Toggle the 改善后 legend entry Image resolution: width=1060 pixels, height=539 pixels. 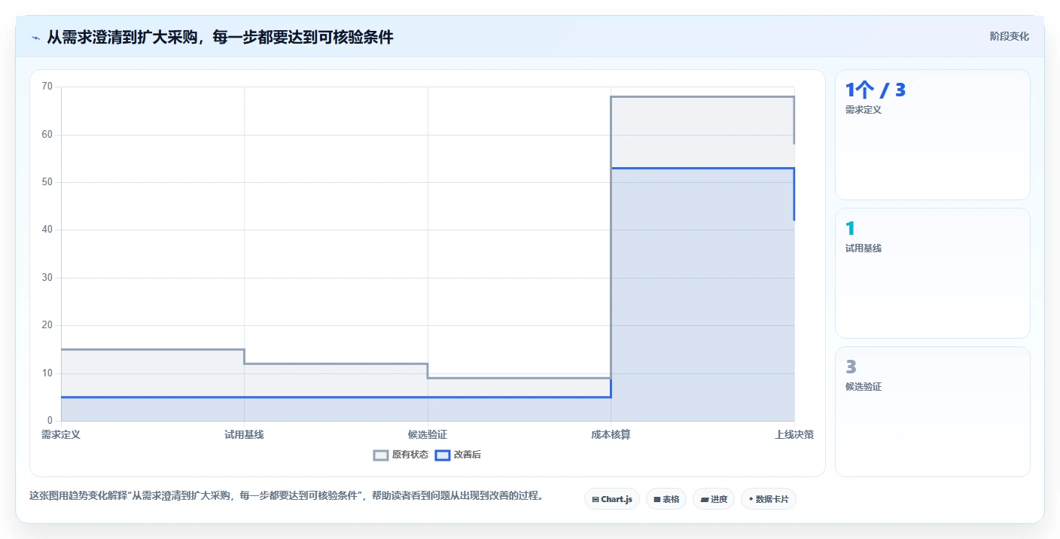(458, 455)
